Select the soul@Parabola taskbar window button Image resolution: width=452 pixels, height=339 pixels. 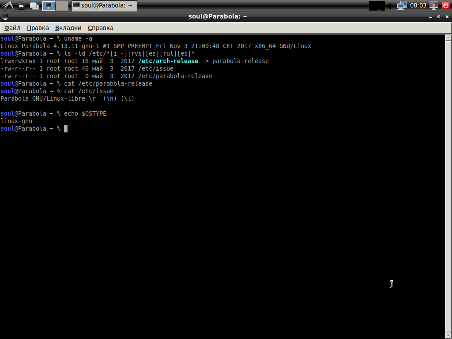pos(104,5)
